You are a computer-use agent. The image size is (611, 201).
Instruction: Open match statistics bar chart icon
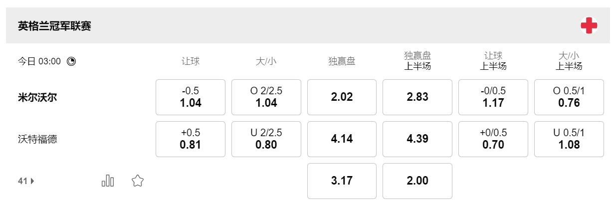[108, 181]
